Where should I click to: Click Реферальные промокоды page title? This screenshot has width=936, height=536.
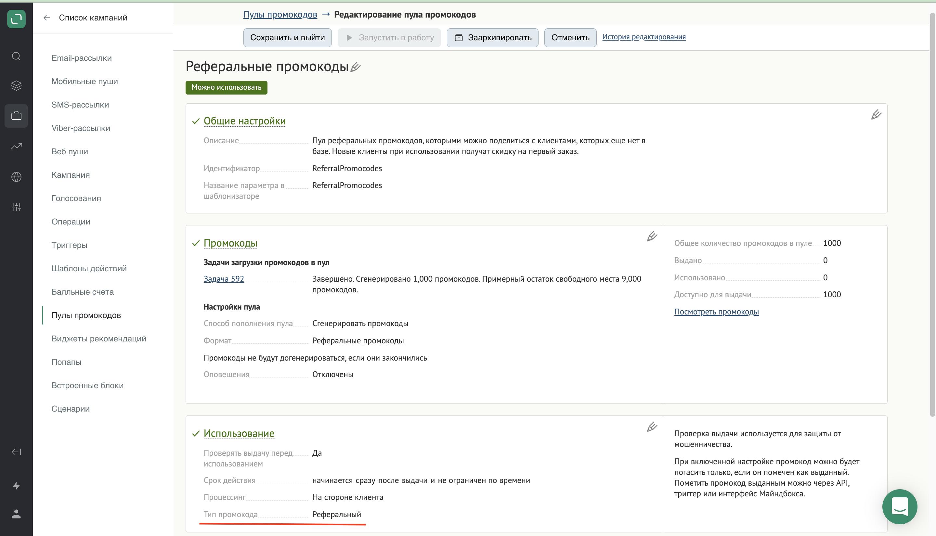point(267,67)
